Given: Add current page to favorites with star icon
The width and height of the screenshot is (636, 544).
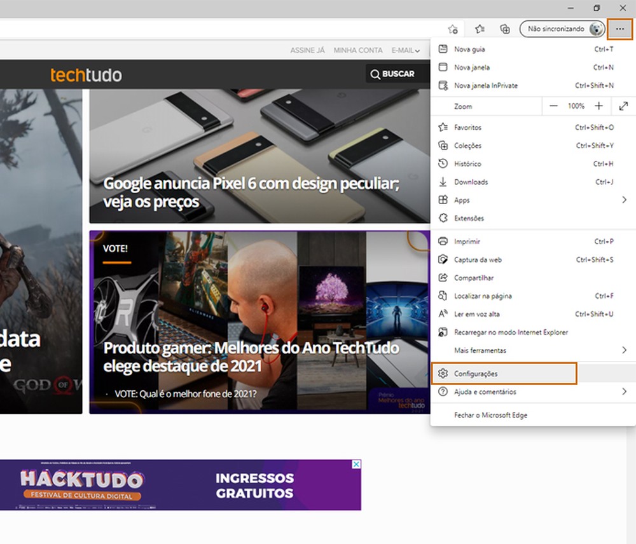Looking at the screenshot, I should (x=452, y=29).
